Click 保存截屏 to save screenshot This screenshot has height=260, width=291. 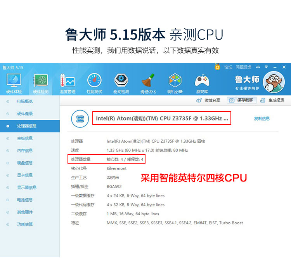pyautogui.click(x=241, y=100)
